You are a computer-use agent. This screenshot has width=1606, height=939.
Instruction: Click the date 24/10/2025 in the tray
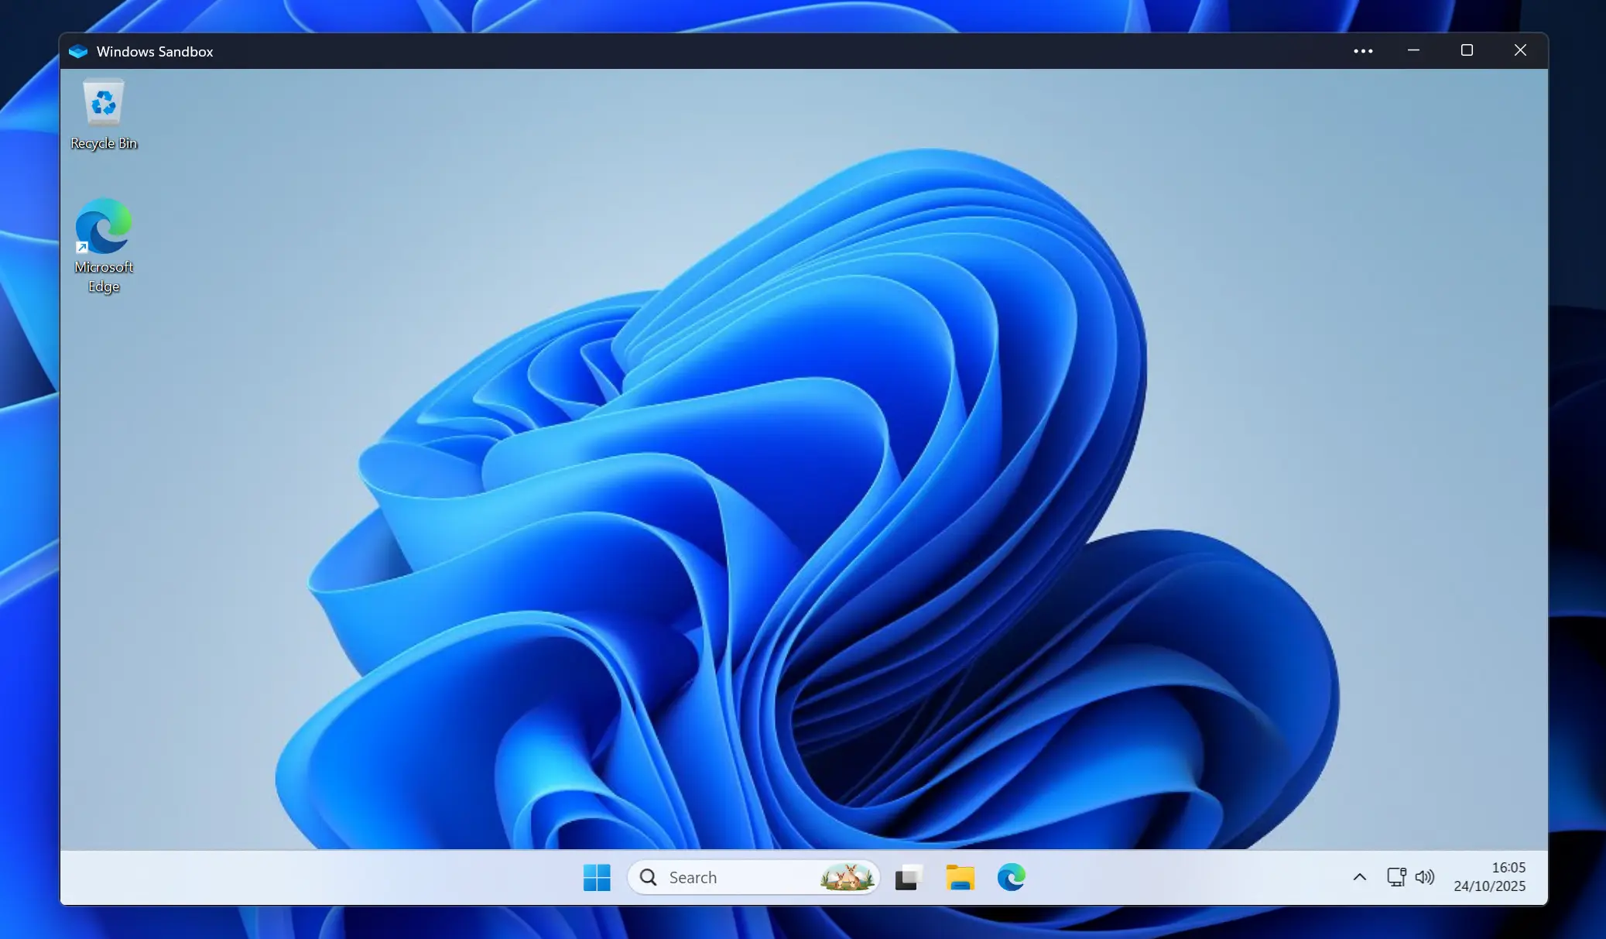(1488, 887)
